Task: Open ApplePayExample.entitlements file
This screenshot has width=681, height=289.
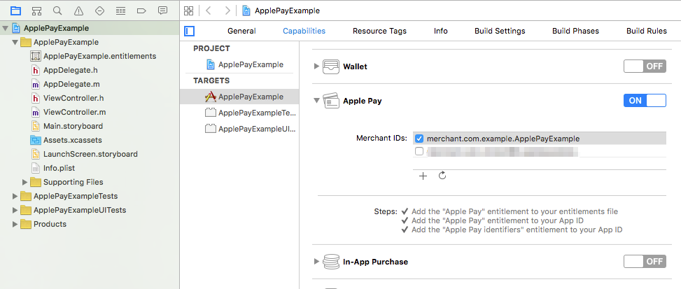Action: pos(99,56)
